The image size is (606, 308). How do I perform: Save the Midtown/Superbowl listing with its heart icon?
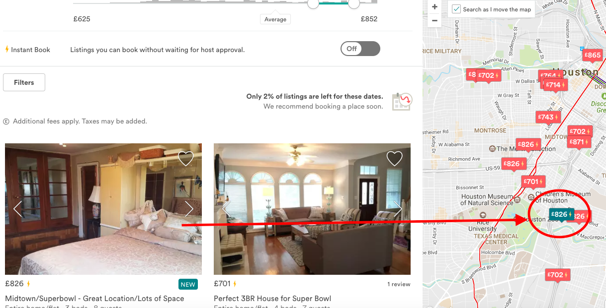point(185,159)
